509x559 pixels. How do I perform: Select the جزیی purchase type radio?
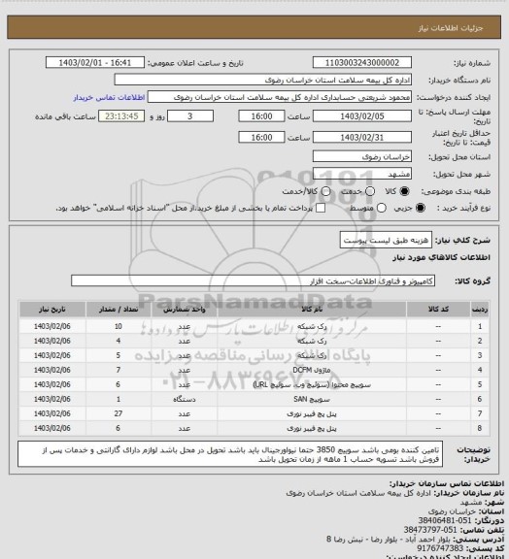tap(421, 208)
